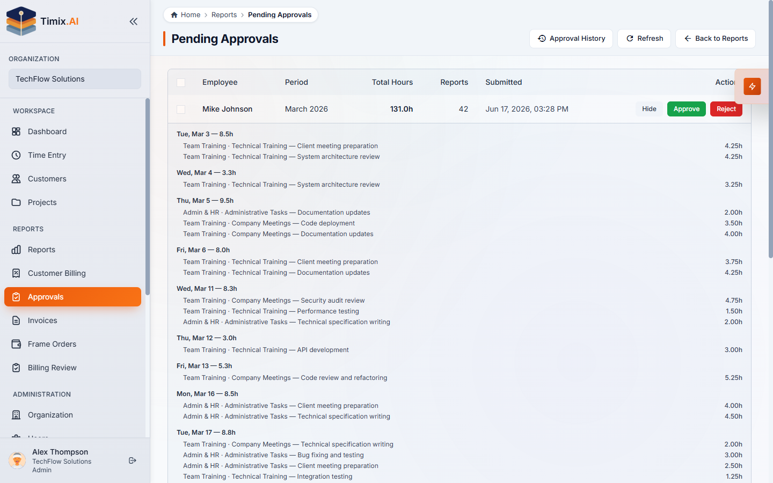Open the Time Entry page
The image size is (773, 483).
[72, 155]
